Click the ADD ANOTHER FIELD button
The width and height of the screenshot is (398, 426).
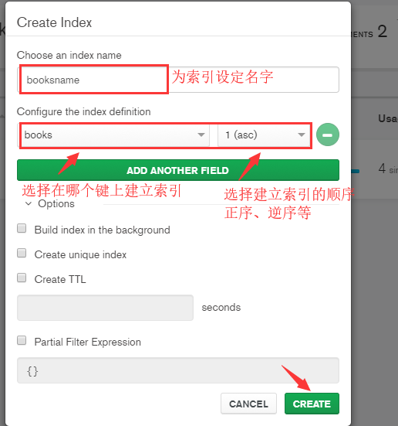coord(178,170)
